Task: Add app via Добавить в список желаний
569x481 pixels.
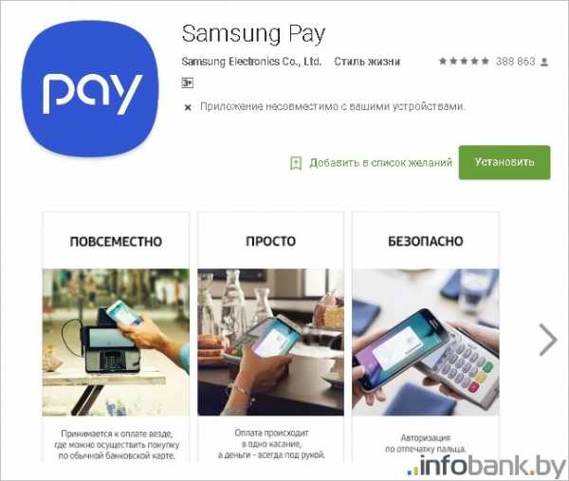Action: click(380, 162)
